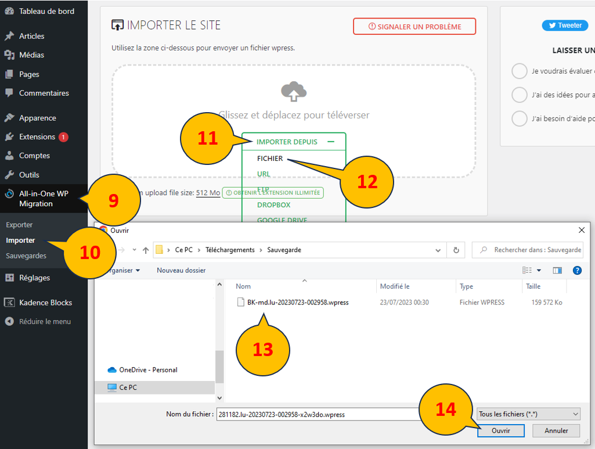
Task: Choose URL as import source
Action: [264, 174]
